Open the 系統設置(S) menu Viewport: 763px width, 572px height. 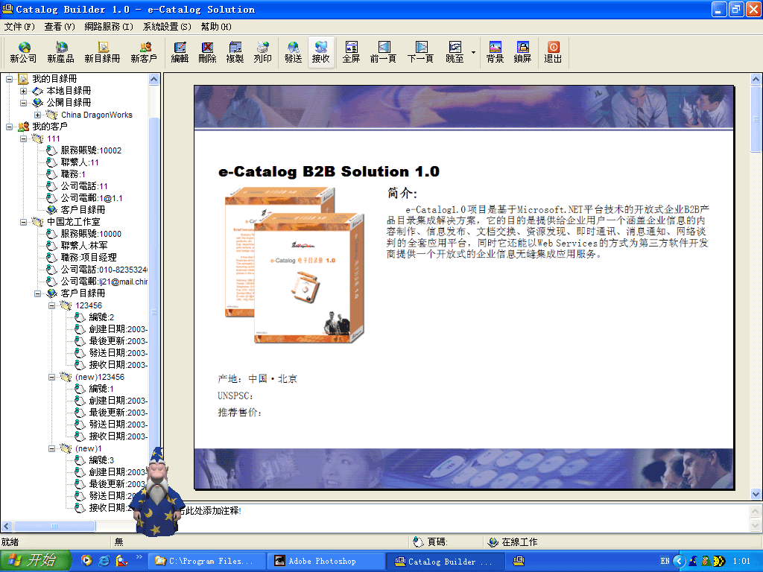[x=167, y=26]
